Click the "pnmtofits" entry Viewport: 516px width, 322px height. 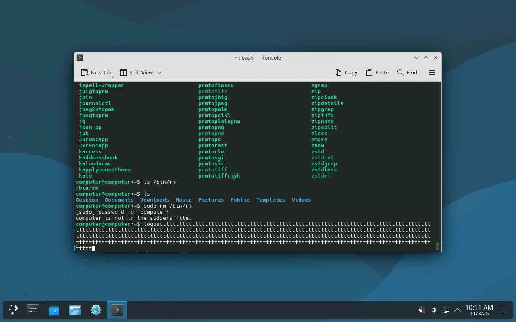coord(213,91)
